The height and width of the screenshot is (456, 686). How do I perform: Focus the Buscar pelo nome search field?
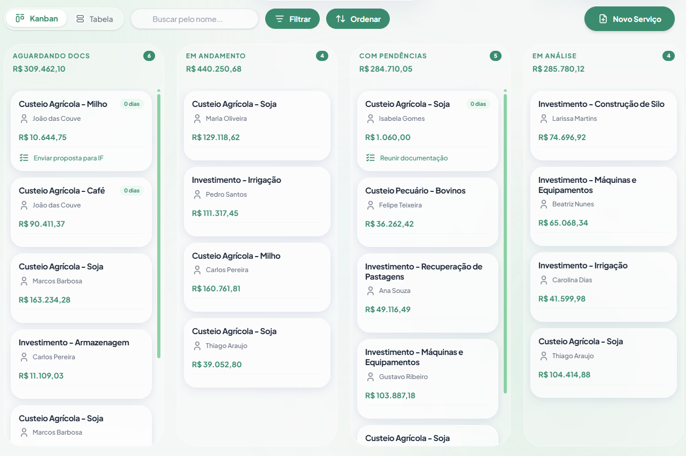click(x=195, y=19)
